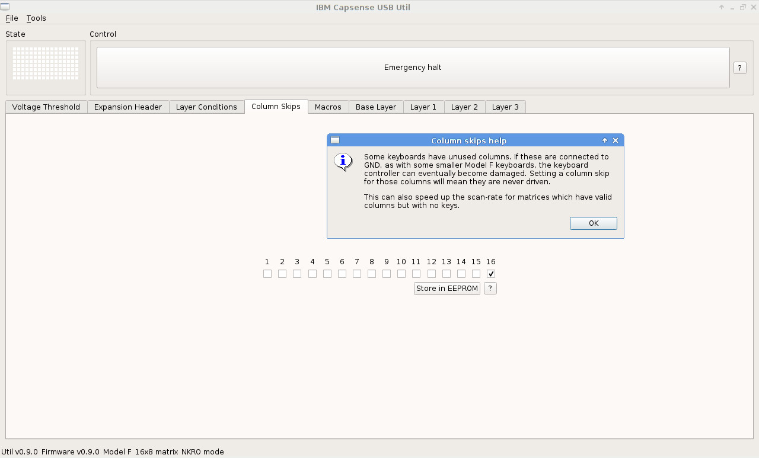Switch to the Base Layer tab
Image resolution: width=759 pixels, height=458 pixels.
tap(376, 107)
